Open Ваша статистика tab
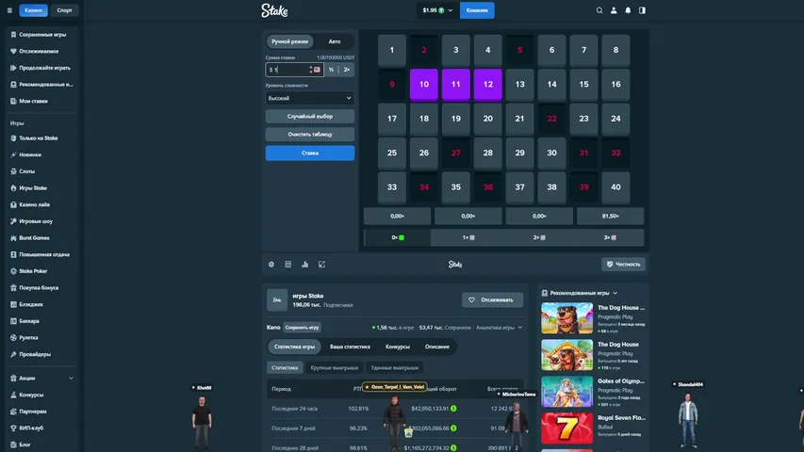Image resolution: width=804 pixels, height=452 pixels. [x=350, y=347]
